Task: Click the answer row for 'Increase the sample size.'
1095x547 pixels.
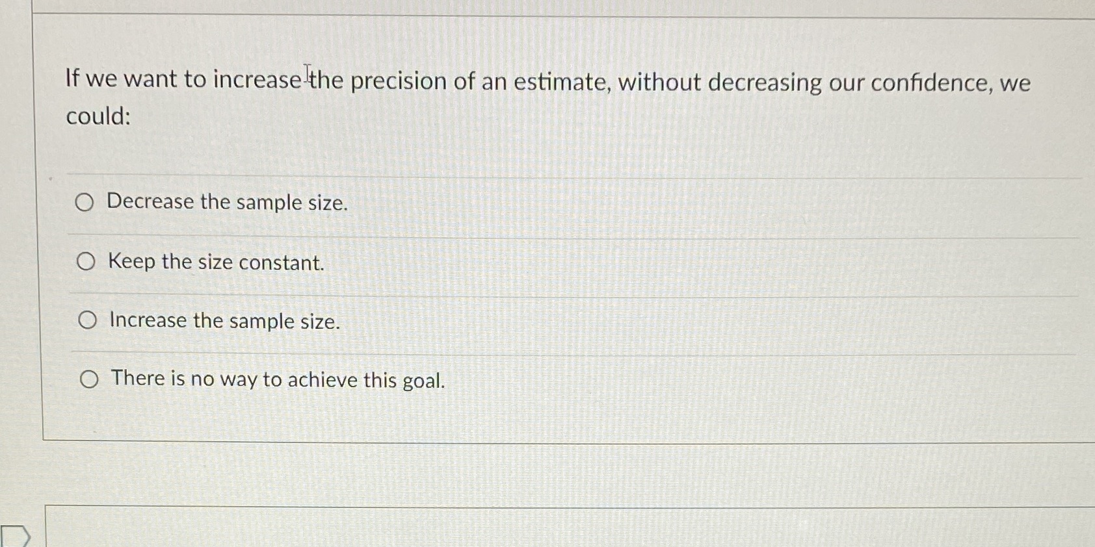Action: (x=223, y=321)
